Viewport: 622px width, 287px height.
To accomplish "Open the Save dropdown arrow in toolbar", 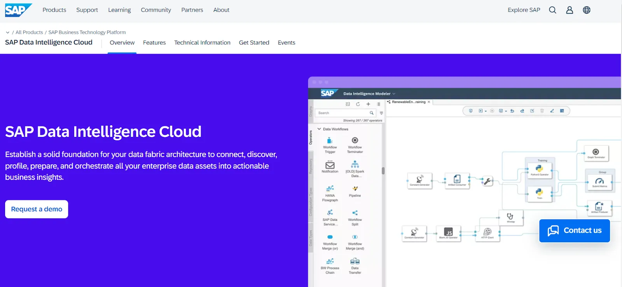I will [x=506, y=111].
